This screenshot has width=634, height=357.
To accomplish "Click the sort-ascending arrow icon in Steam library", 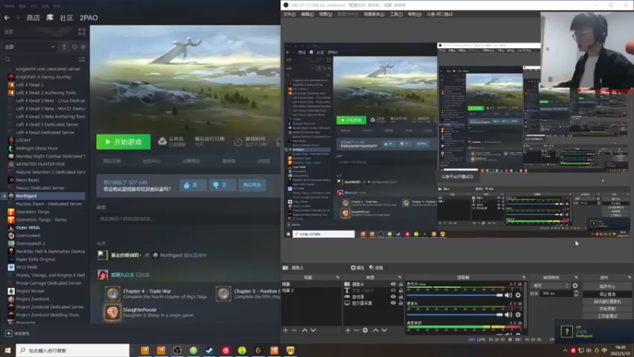I will click(64, 47).
